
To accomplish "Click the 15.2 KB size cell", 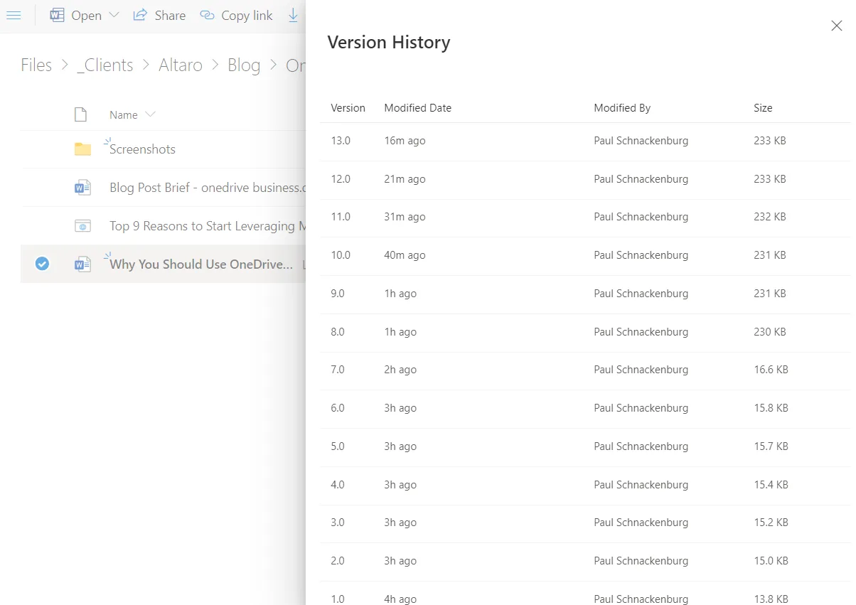I will (x=771, y=523).
